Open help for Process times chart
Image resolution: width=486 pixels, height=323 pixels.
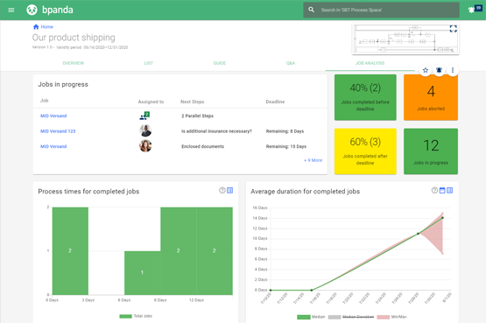(x=222, y=190)
